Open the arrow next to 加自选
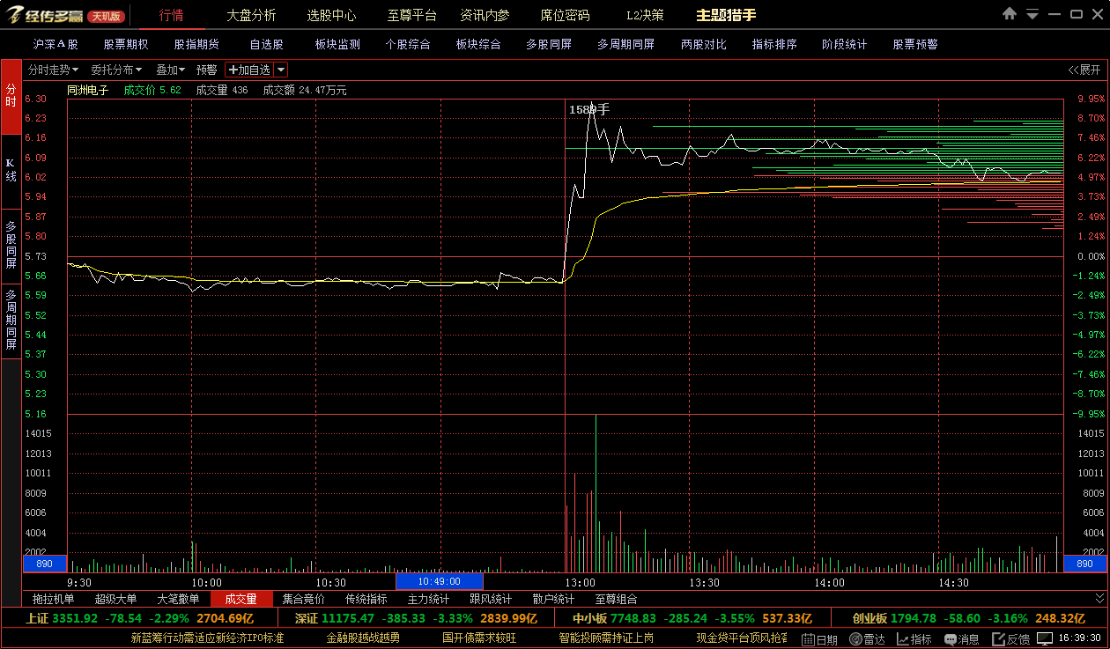 280,70
